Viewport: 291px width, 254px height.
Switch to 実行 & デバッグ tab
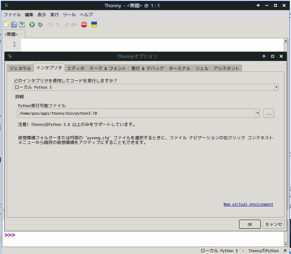148,68
